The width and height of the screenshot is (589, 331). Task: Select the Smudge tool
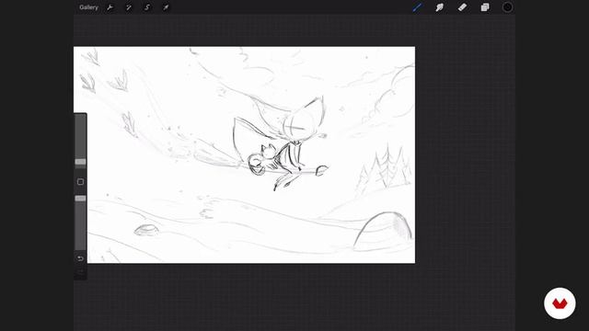[440, 7]
